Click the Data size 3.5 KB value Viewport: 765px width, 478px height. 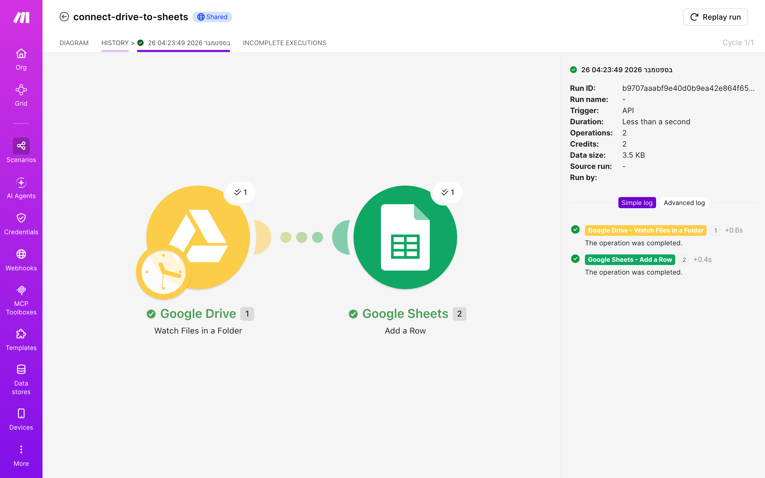634,155
